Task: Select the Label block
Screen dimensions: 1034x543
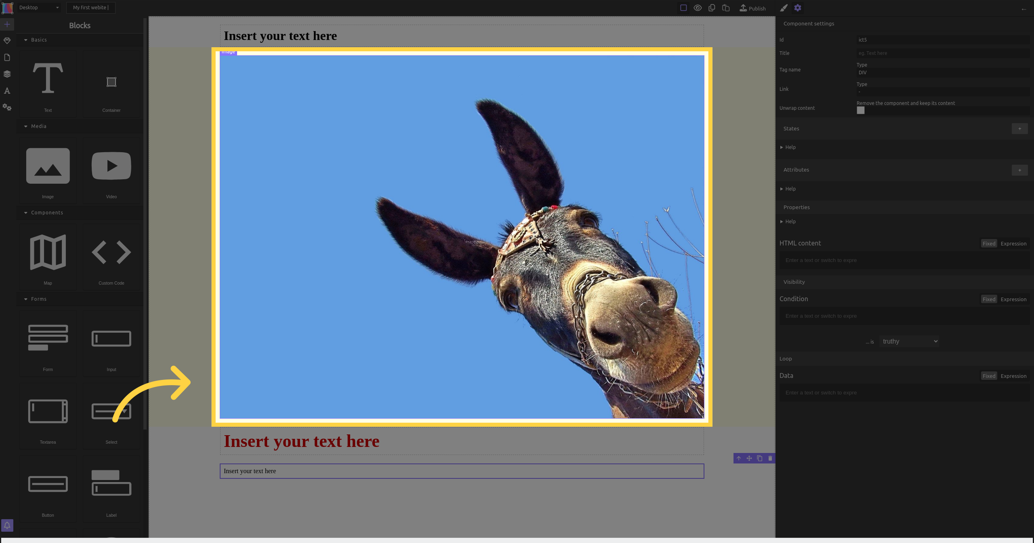Action: 111,489
